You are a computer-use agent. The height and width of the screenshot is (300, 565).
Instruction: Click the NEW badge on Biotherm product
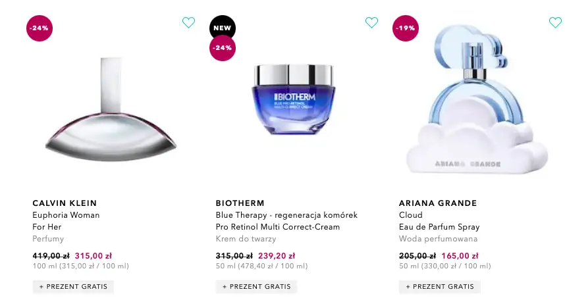coord(223,27)
